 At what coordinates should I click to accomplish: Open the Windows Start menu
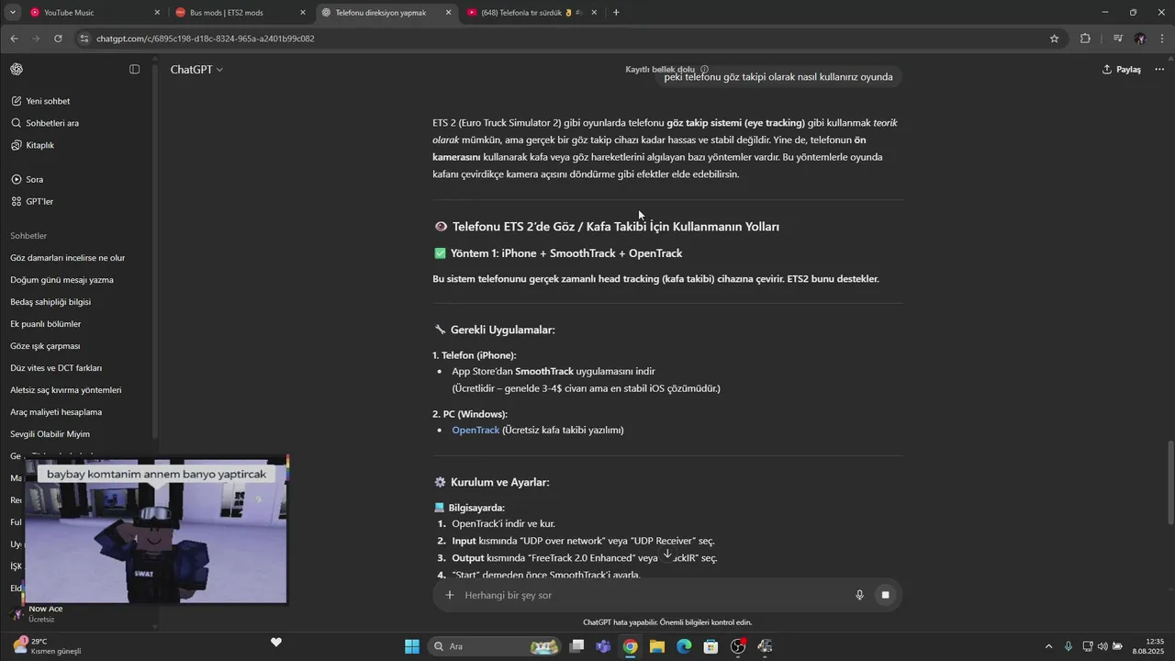(x=412, y=646)
